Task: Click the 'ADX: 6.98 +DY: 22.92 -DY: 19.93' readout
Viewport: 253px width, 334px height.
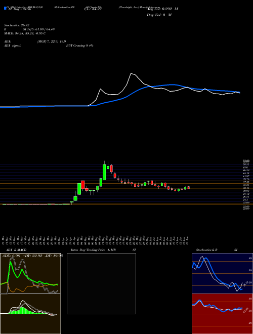Action: click(x=32, y=256)
